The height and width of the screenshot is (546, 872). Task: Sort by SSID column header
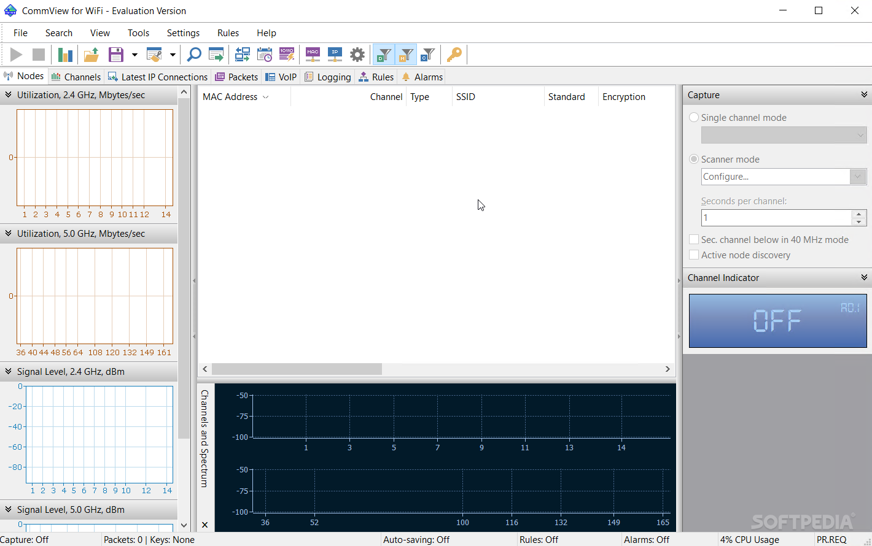[498, 97]
